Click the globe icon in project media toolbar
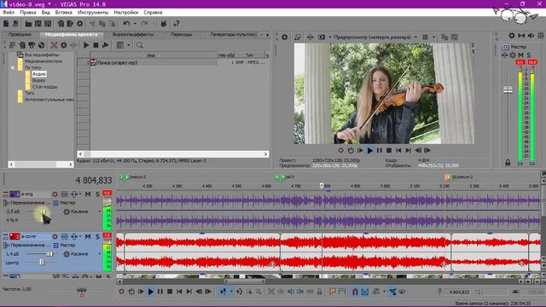 click(42, 45)
